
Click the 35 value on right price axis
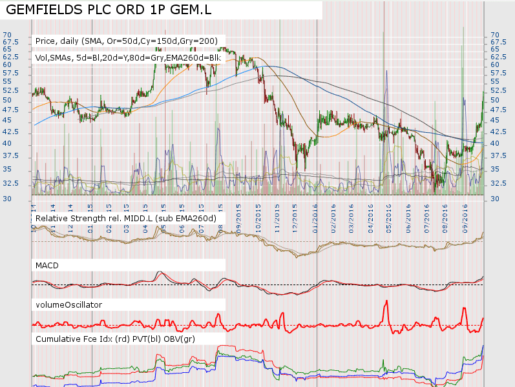[x=494, y=169]
